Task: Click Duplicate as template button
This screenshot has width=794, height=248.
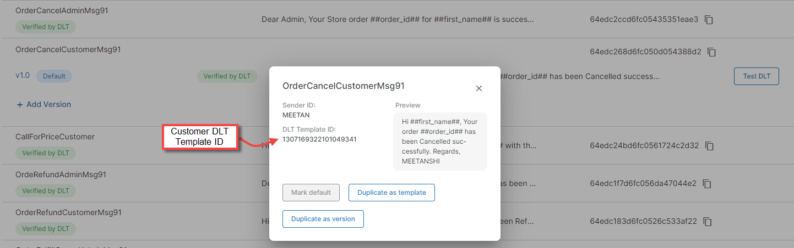Action: tap(391, 193)
